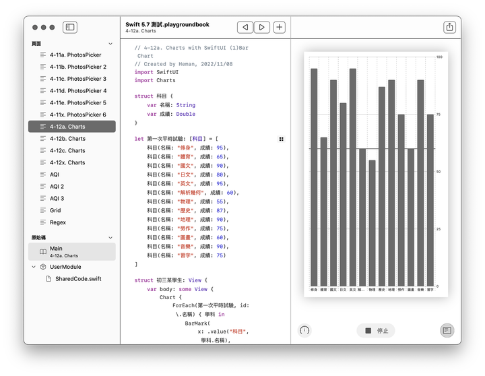Image resolution: width=485 pixels, height=376 pixels.
Task: Open page 4-11c. PhotosPicker 3
Action: [72, 79]
